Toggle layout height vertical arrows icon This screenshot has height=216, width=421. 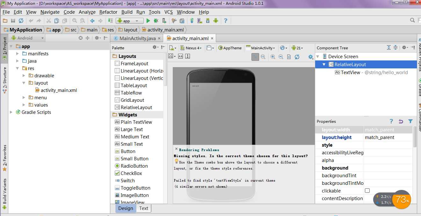(187, 56)
